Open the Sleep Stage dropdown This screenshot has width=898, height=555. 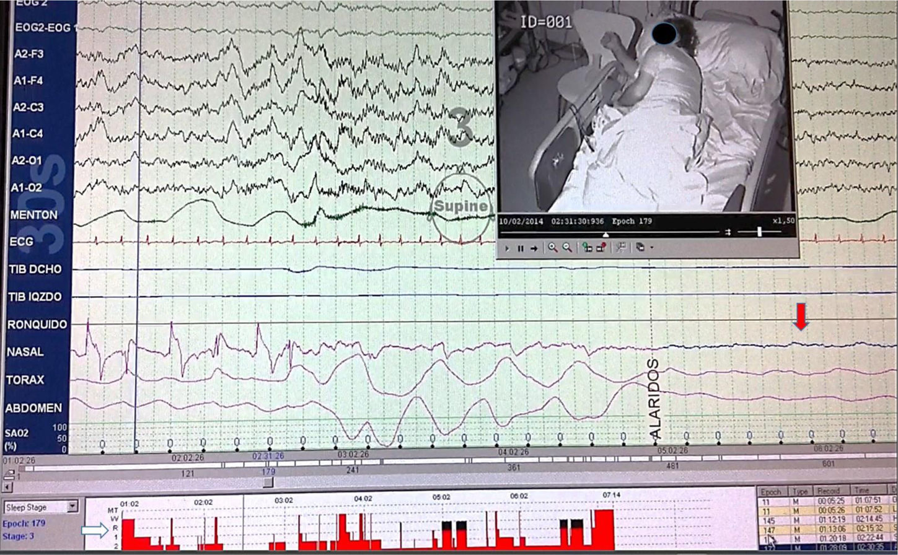(73, 507)
